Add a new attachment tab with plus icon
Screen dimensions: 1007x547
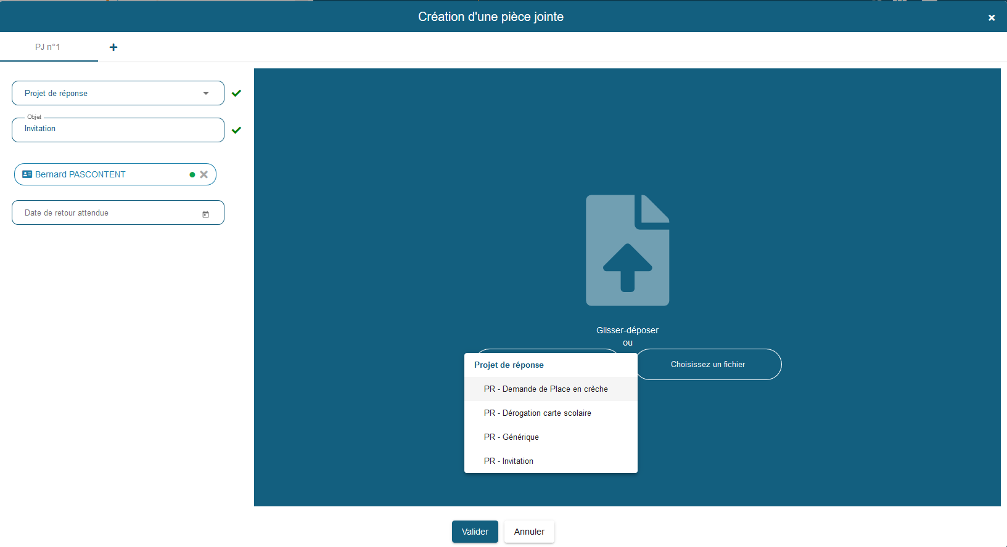[113, 47]
